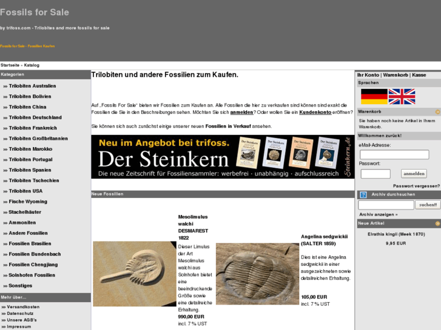This screenshot has height=330, width=441.
Task: Open Trilobiten China category
Action: pyautogui.click(x=27, y=107)
